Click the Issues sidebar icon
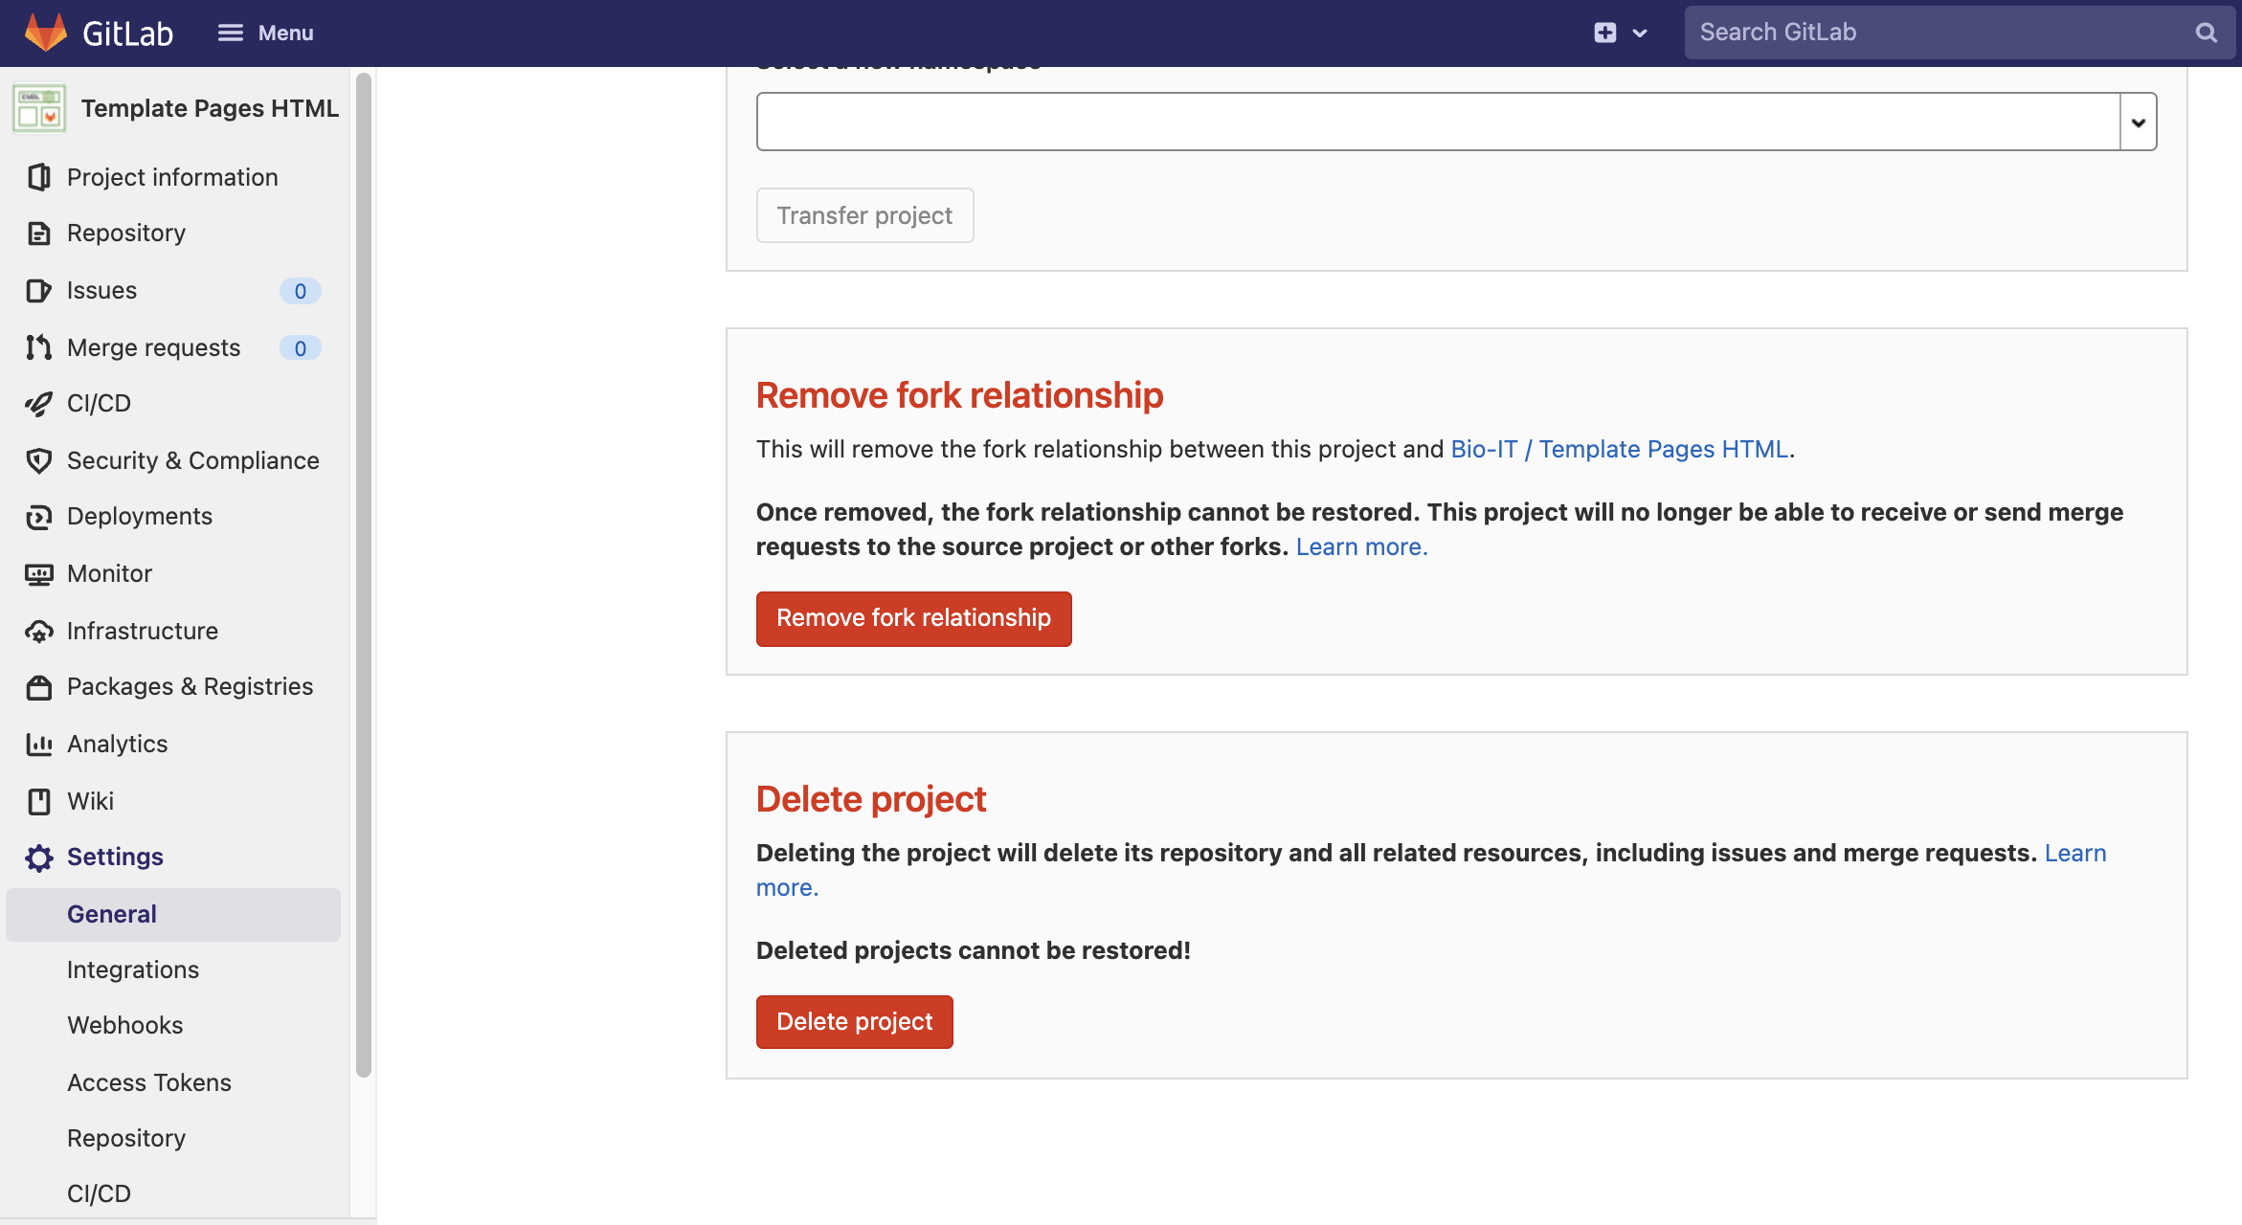Image resolution: width=2242 pixels, height=1225 pixels. point(38,290)
